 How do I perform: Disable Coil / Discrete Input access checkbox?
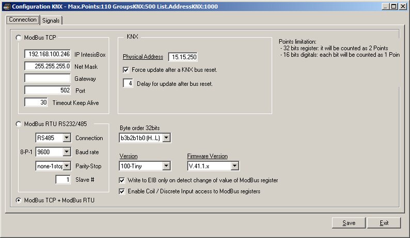[x=122, y=191]
